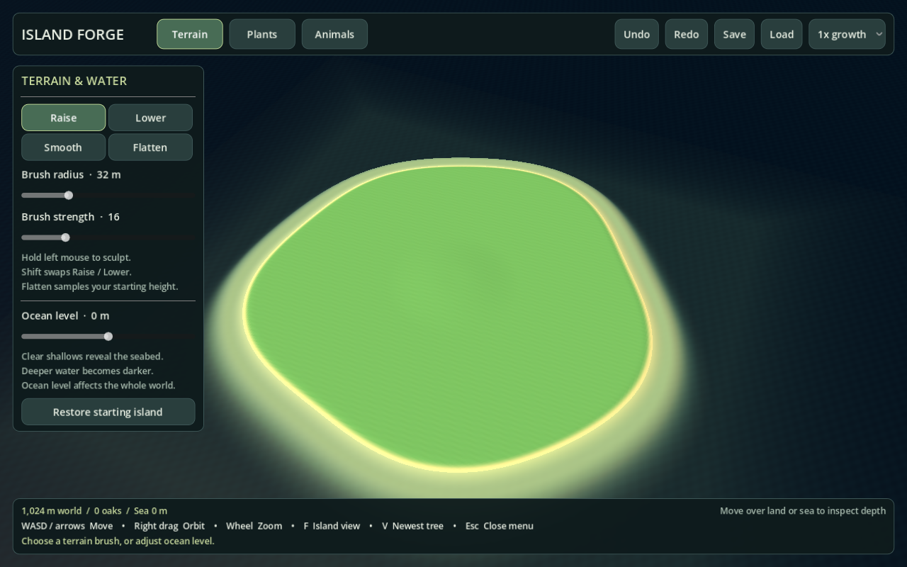Screen dimensions: 907x567
Task: Click the Brush radius slider handle
Action: pos(69,195)
